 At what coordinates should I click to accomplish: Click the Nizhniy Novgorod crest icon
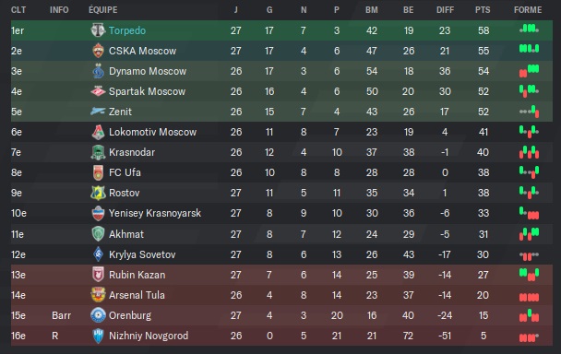[98, 336]
